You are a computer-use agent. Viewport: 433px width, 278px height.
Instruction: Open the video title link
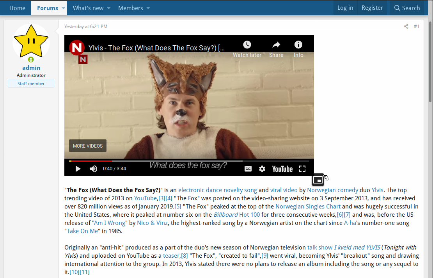156,48
